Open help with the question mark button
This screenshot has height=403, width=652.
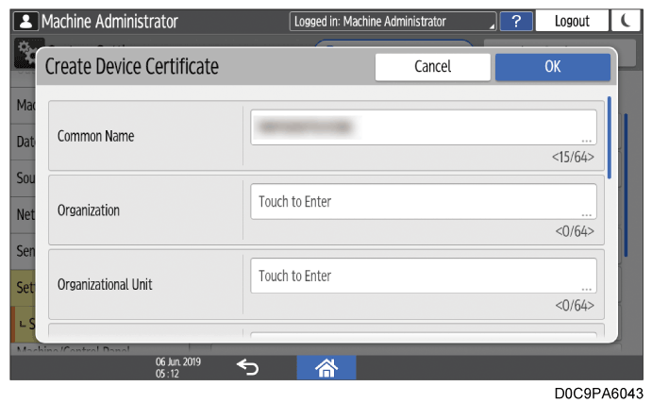[516, 21]
